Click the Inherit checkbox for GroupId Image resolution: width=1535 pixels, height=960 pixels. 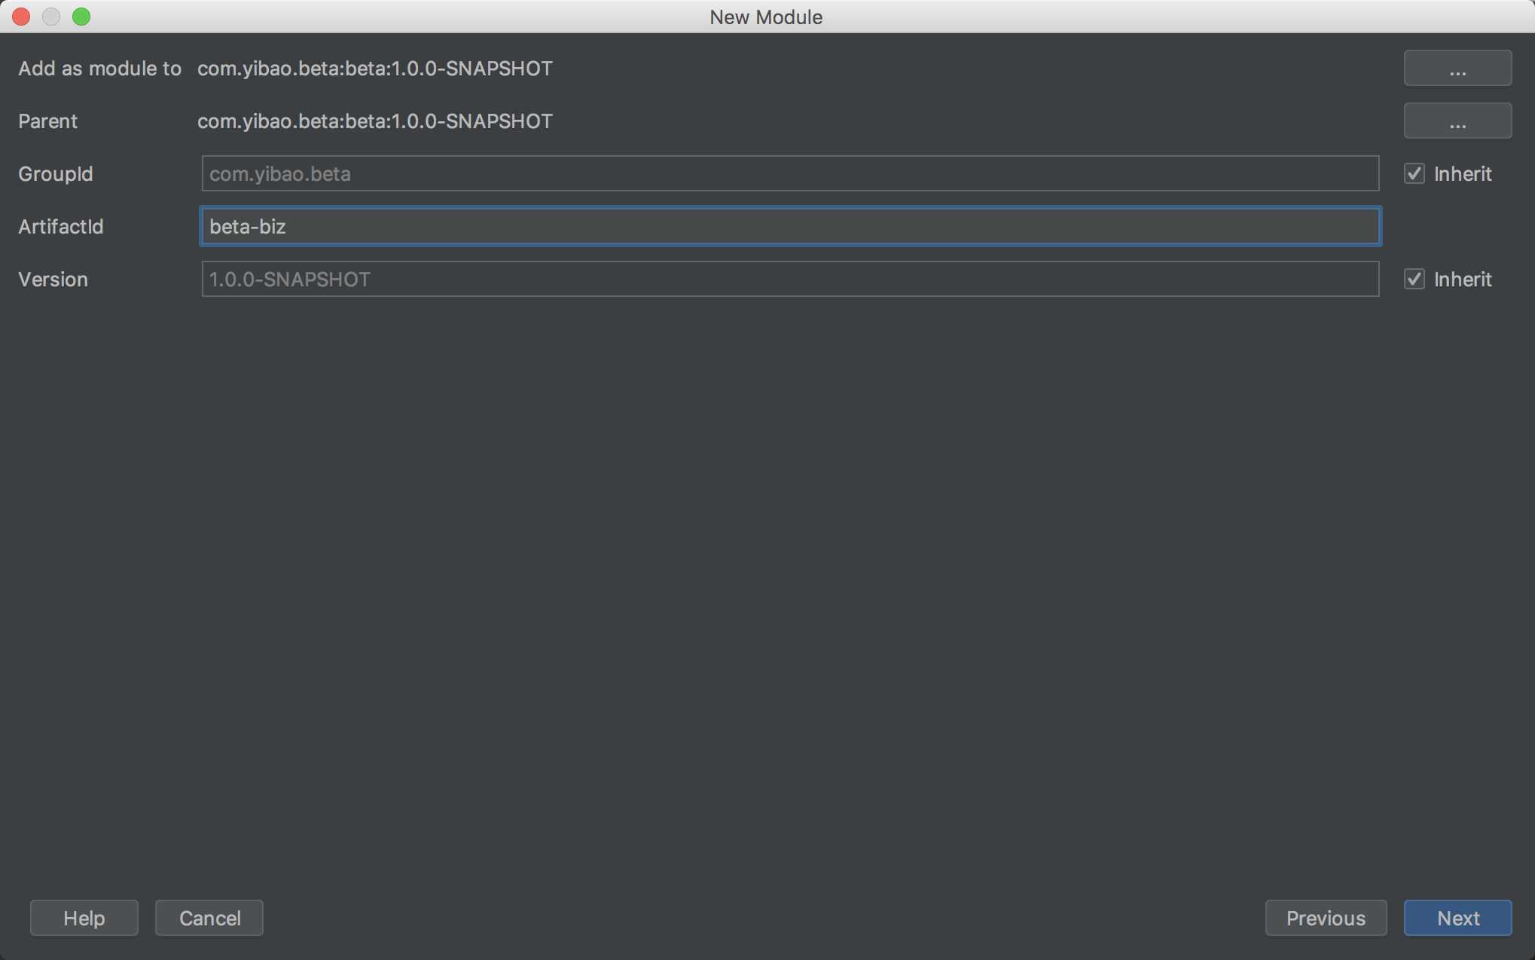(x=1414, y=173)
